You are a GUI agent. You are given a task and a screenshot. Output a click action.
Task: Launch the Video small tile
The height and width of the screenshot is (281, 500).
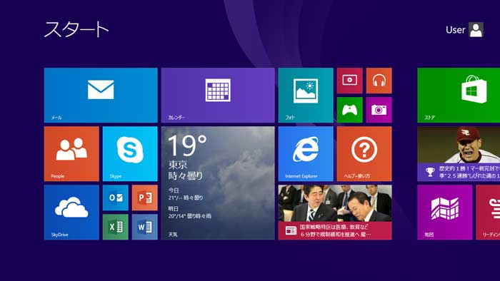point(350,81)
